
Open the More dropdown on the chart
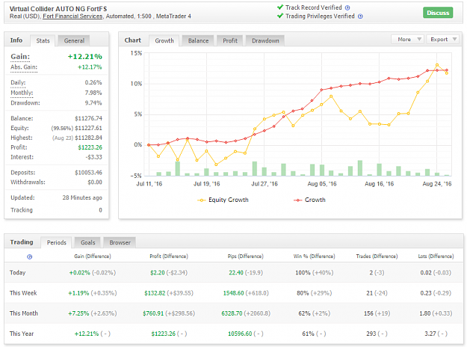coord(407,40)
